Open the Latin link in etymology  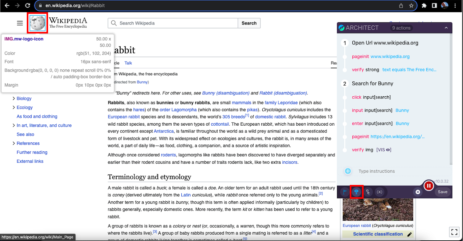[186, 195]
